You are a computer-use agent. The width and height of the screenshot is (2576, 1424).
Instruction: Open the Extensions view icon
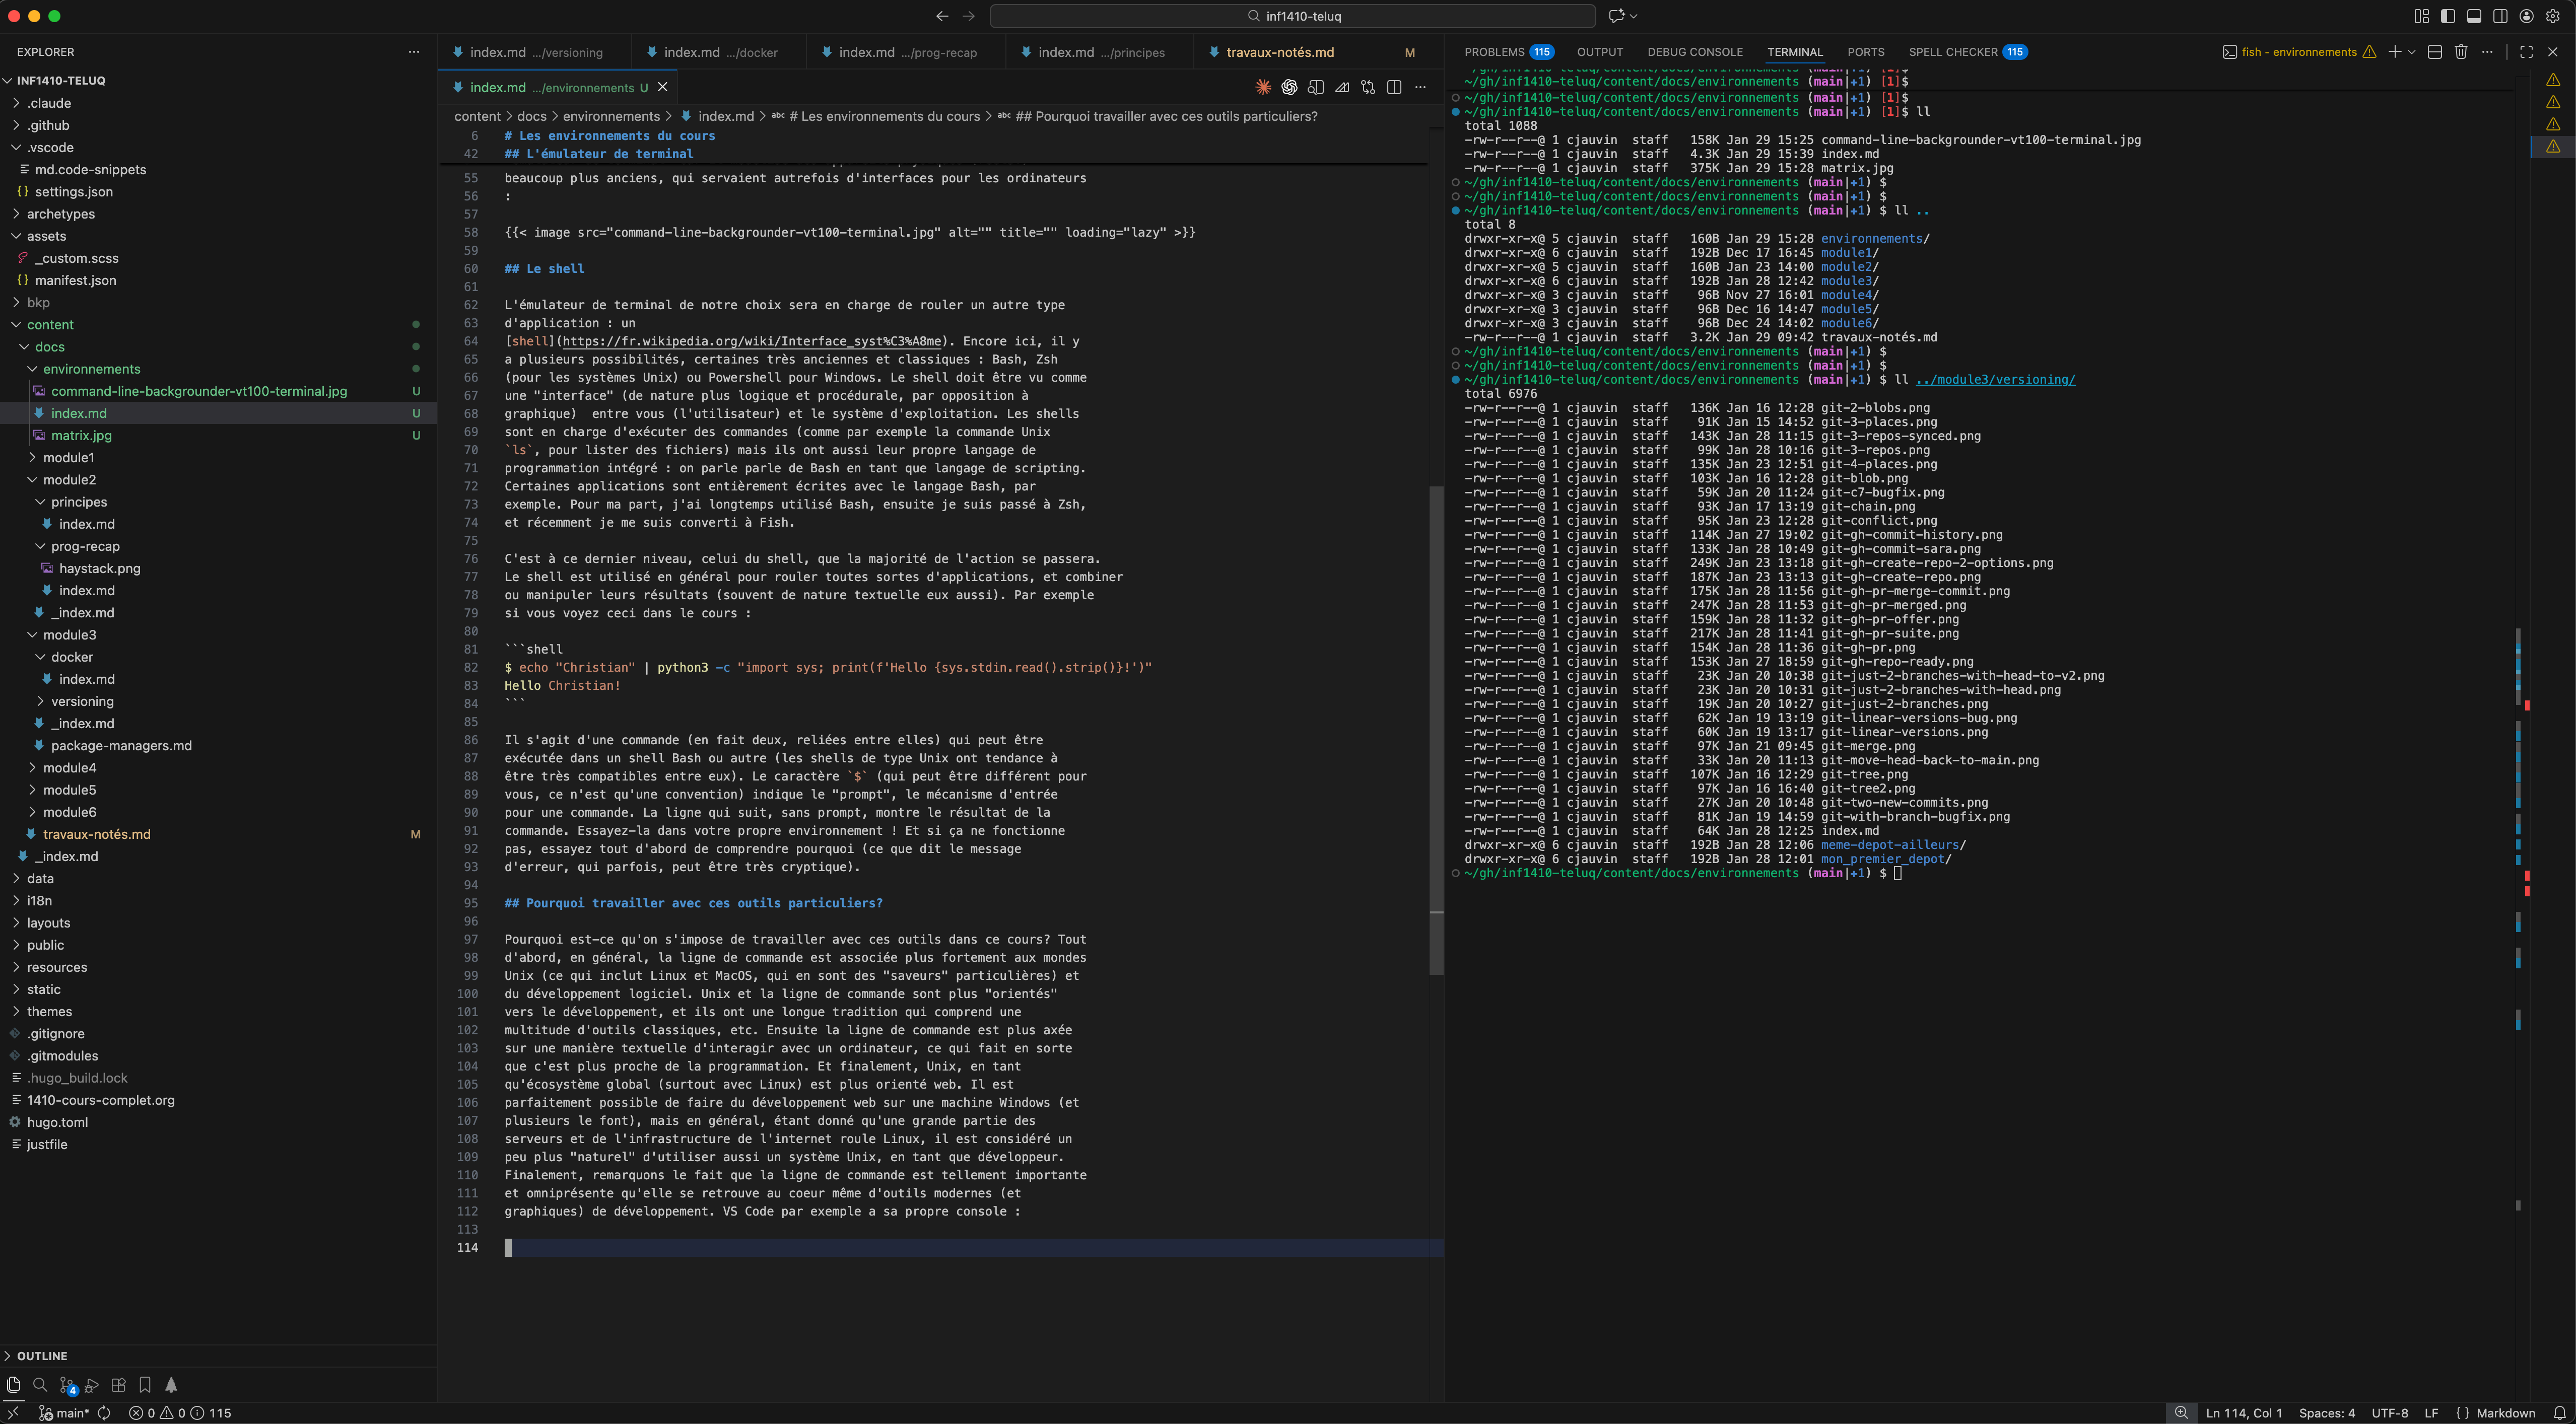click(119, 1385)
